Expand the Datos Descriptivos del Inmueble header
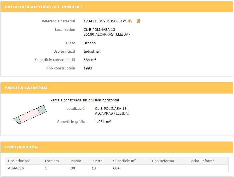This screenshot has height=177, width=234. click(117, 7)
